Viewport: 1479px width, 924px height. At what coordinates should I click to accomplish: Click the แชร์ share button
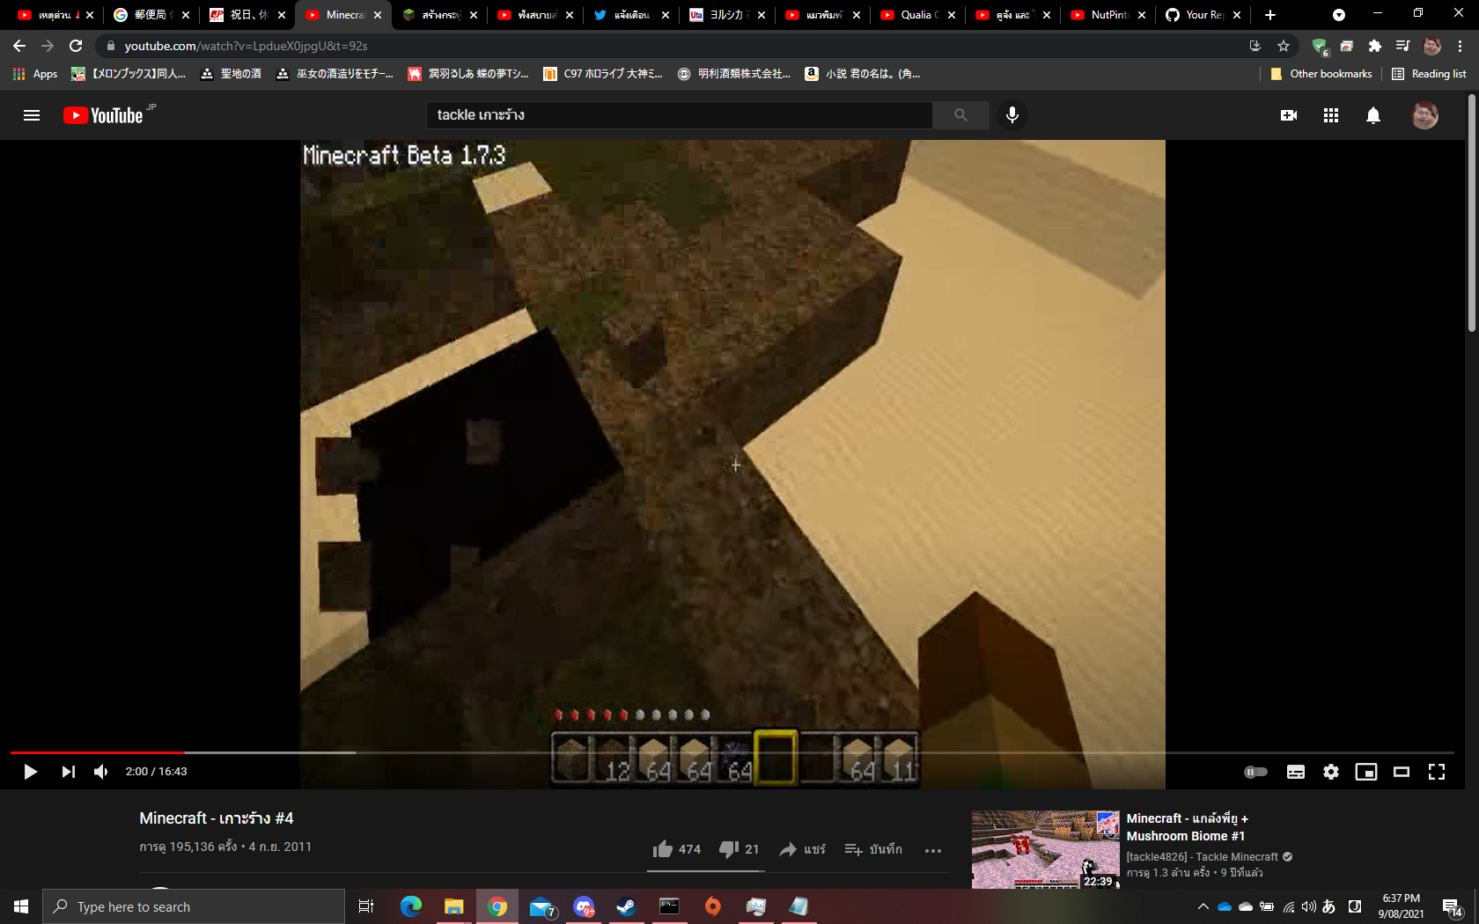click(802, 849)
